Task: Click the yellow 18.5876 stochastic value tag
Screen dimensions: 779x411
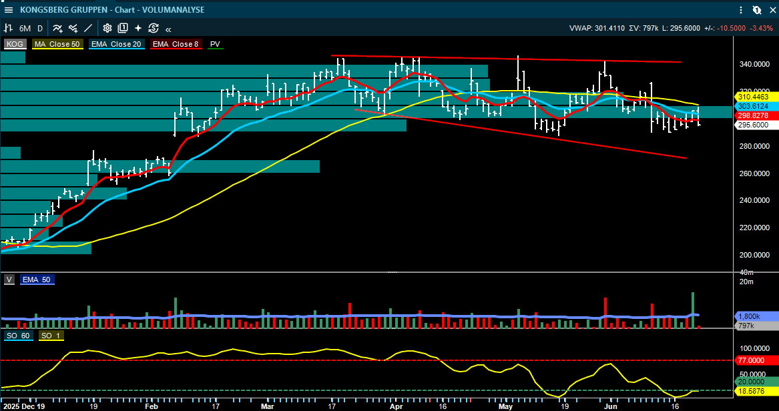Action: [756, 391]
